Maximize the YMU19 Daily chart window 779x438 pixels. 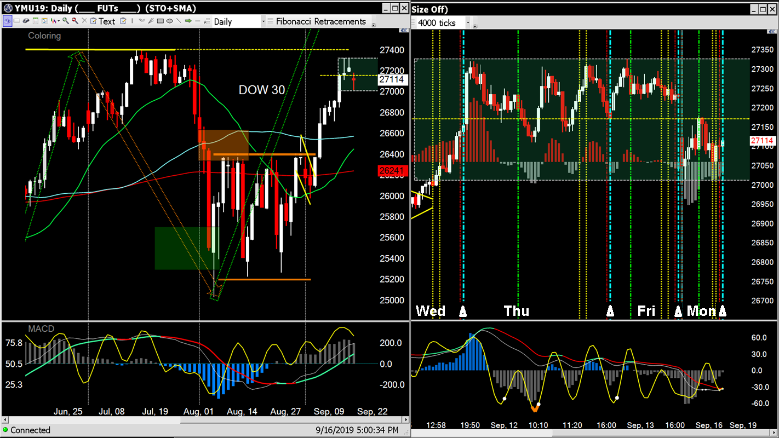pyautogui.click(x=394, y=8)
